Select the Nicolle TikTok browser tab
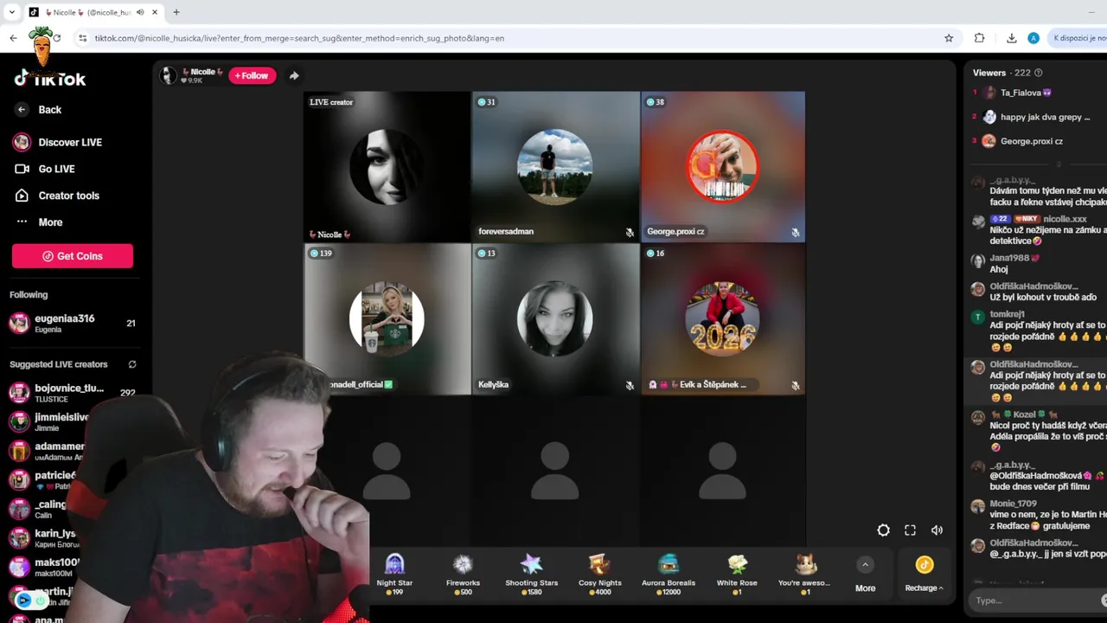 coord(93,12)
